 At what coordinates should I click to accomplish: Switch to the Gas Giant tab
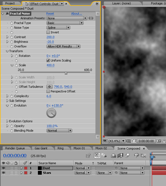click(41, 148)
